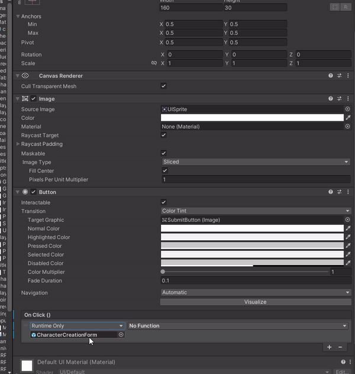Screen dimensions: 355x374
Task: Use eyedropper for Selected Color
Action: pos(348,254)
